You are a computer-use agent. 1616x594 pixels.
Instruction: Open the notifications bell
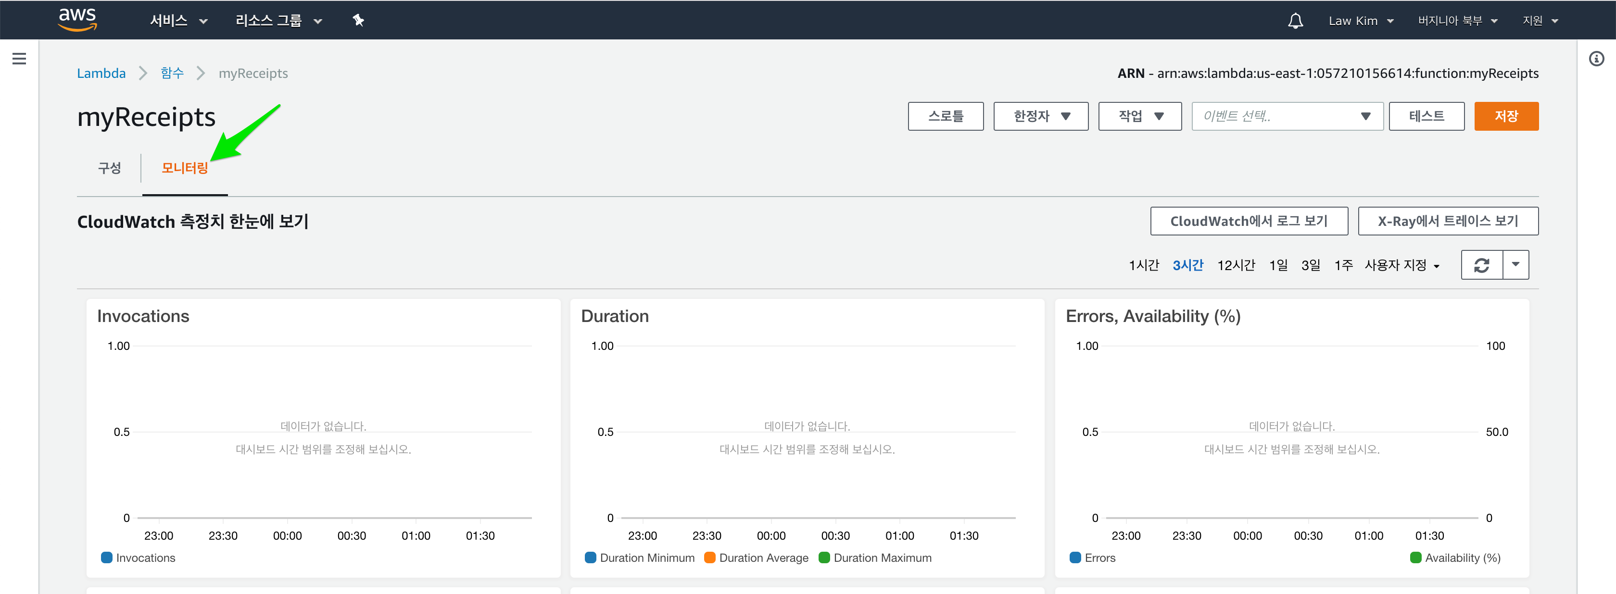(1295, 21)
